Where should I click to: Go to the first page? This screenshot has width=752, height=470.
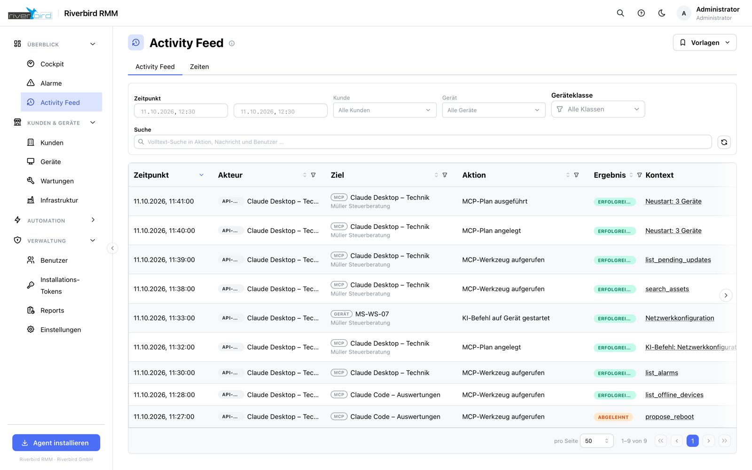[661, 441]
